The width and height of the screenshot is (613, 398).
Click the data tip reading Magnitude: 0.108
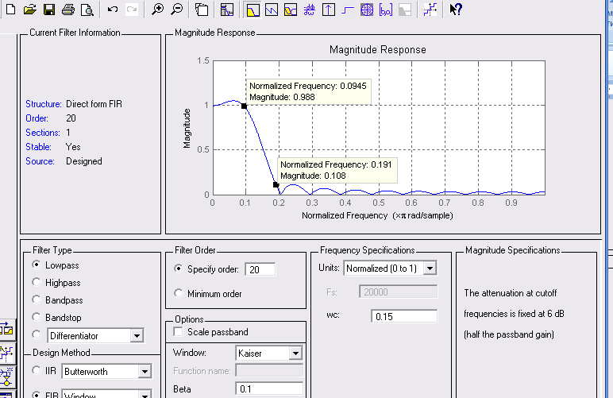click(337, 170)
